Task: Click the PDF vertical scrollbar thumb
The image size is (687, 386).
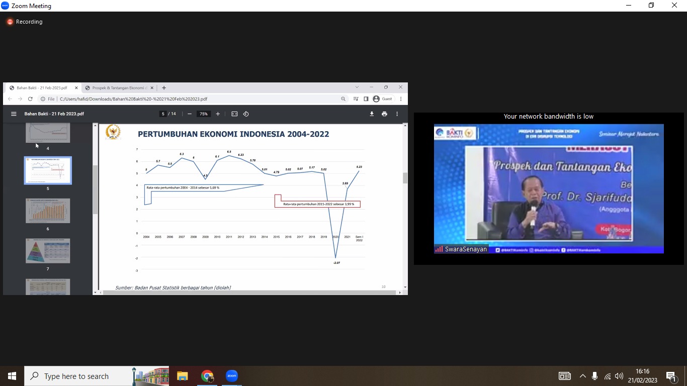Action: [405, 178]
